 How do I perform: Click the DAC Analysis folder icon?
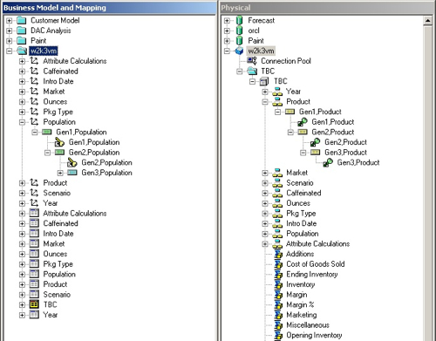(x=22, y=31)
